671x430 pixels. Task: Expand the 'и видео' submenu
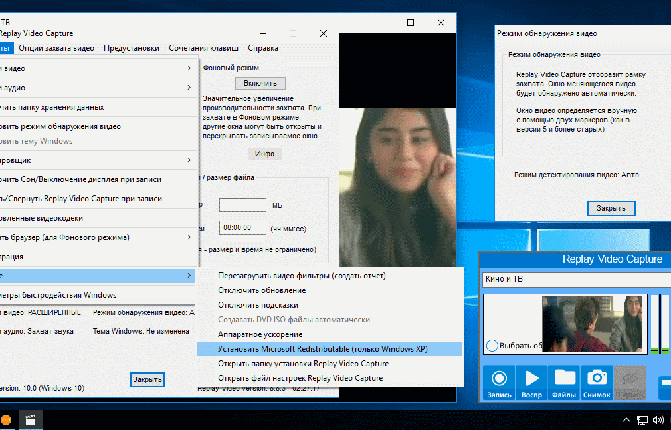coord(189,68)
